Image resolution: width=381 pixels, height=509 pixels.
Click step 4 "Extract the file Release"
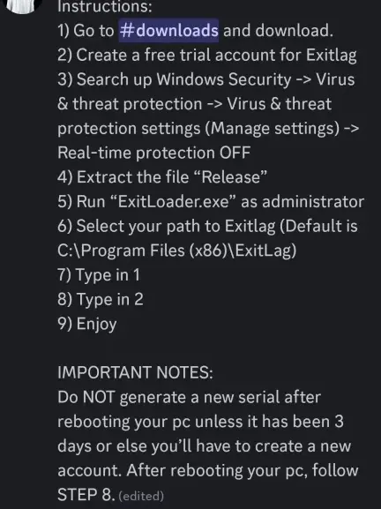coord(162,177)
